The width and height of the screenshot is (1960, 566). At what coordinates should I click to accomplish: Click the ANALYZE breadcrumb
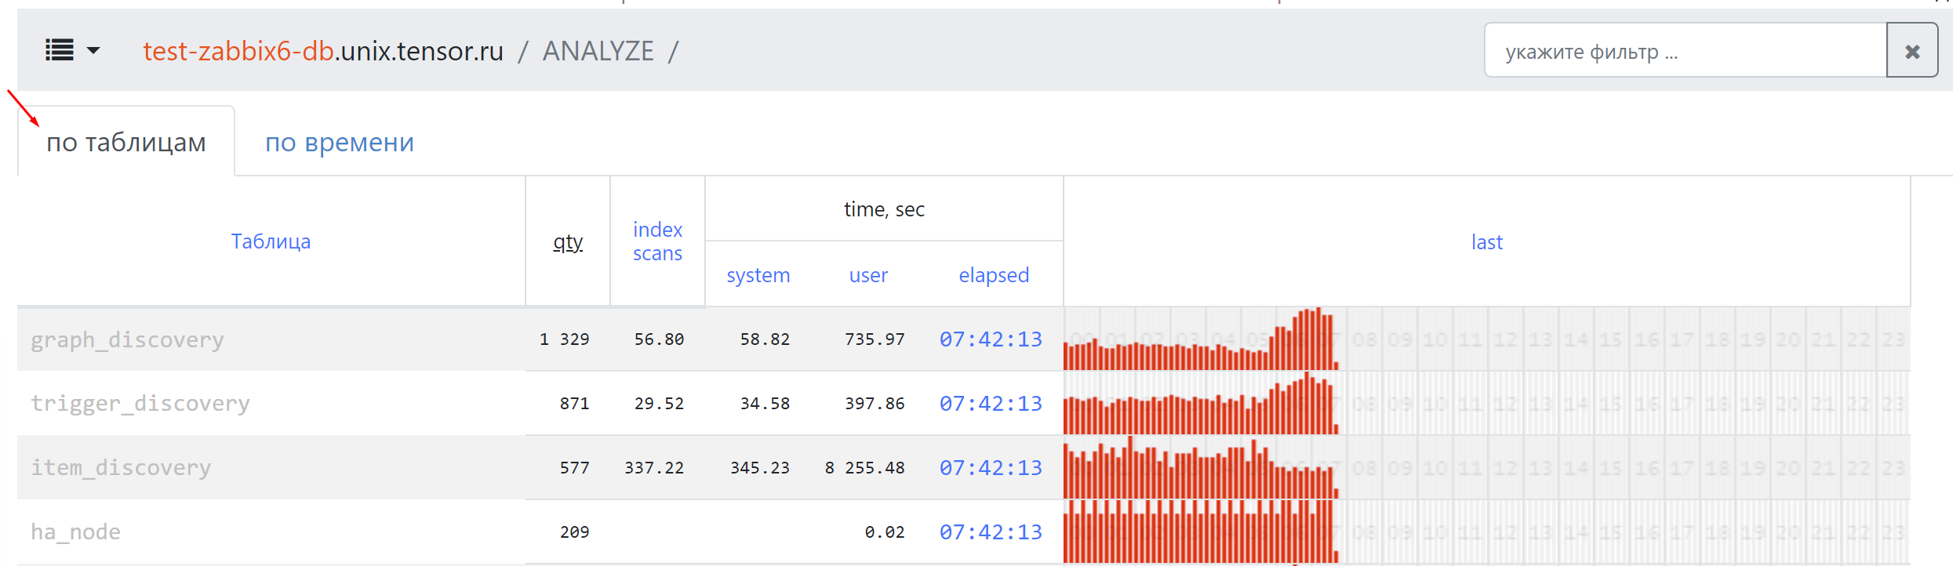(x=598, y=51)
